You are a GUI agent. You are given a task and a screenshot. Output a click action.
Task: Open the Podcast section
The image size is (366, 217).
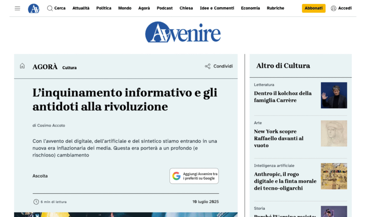click(x=164, y=8)
